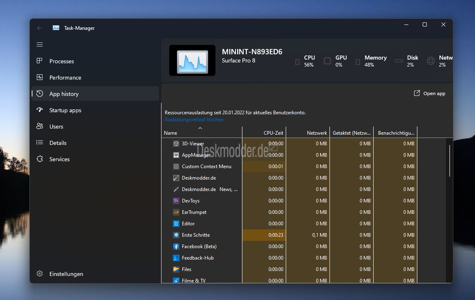This screenshot has height=300, width=475.
Task: Open the Services page
Action: click(95, 159)
